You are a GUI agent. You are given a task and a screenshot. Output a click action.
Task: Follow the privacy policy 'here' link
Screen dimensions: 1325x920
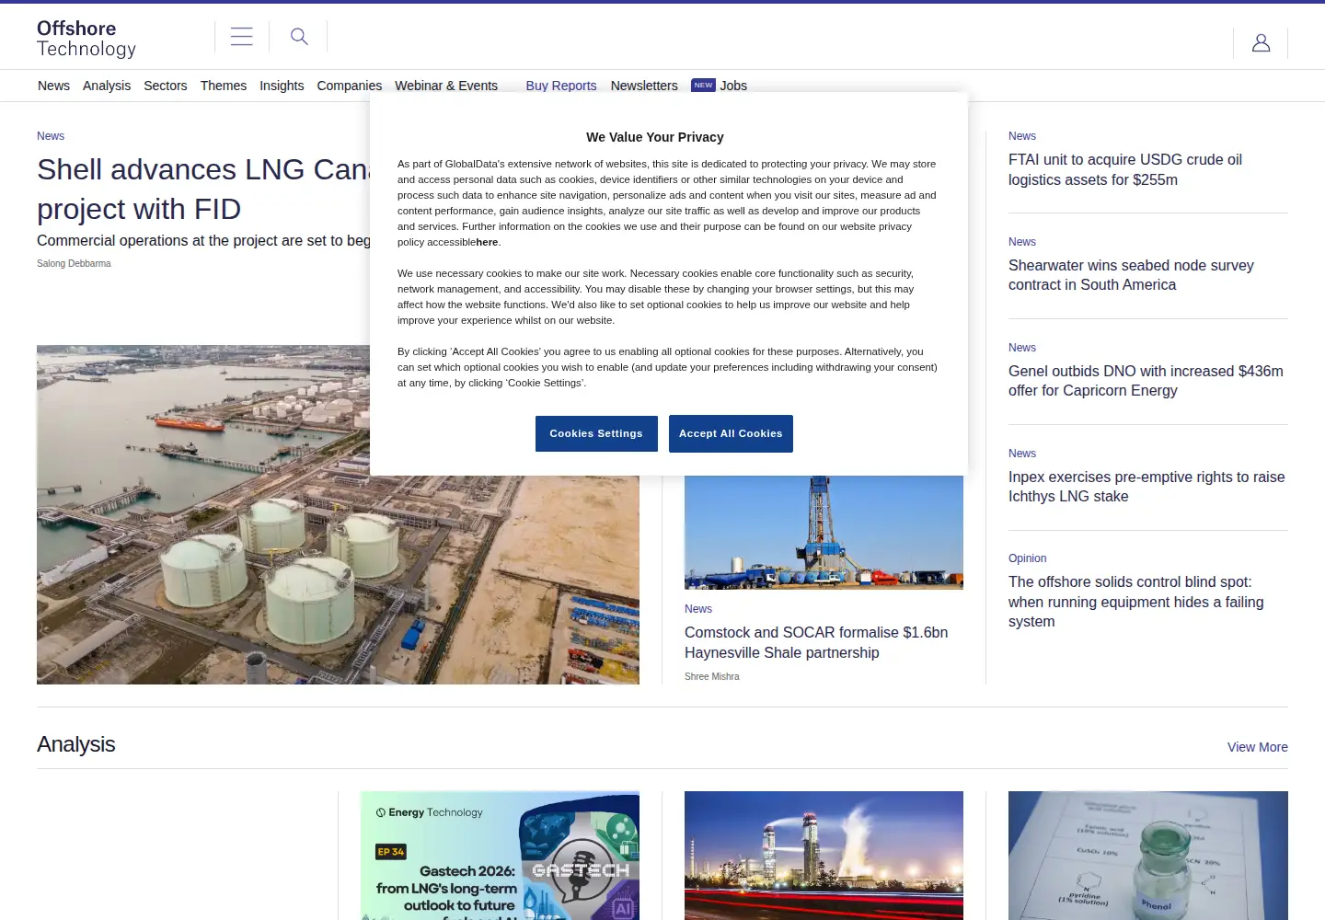(487, 242)
